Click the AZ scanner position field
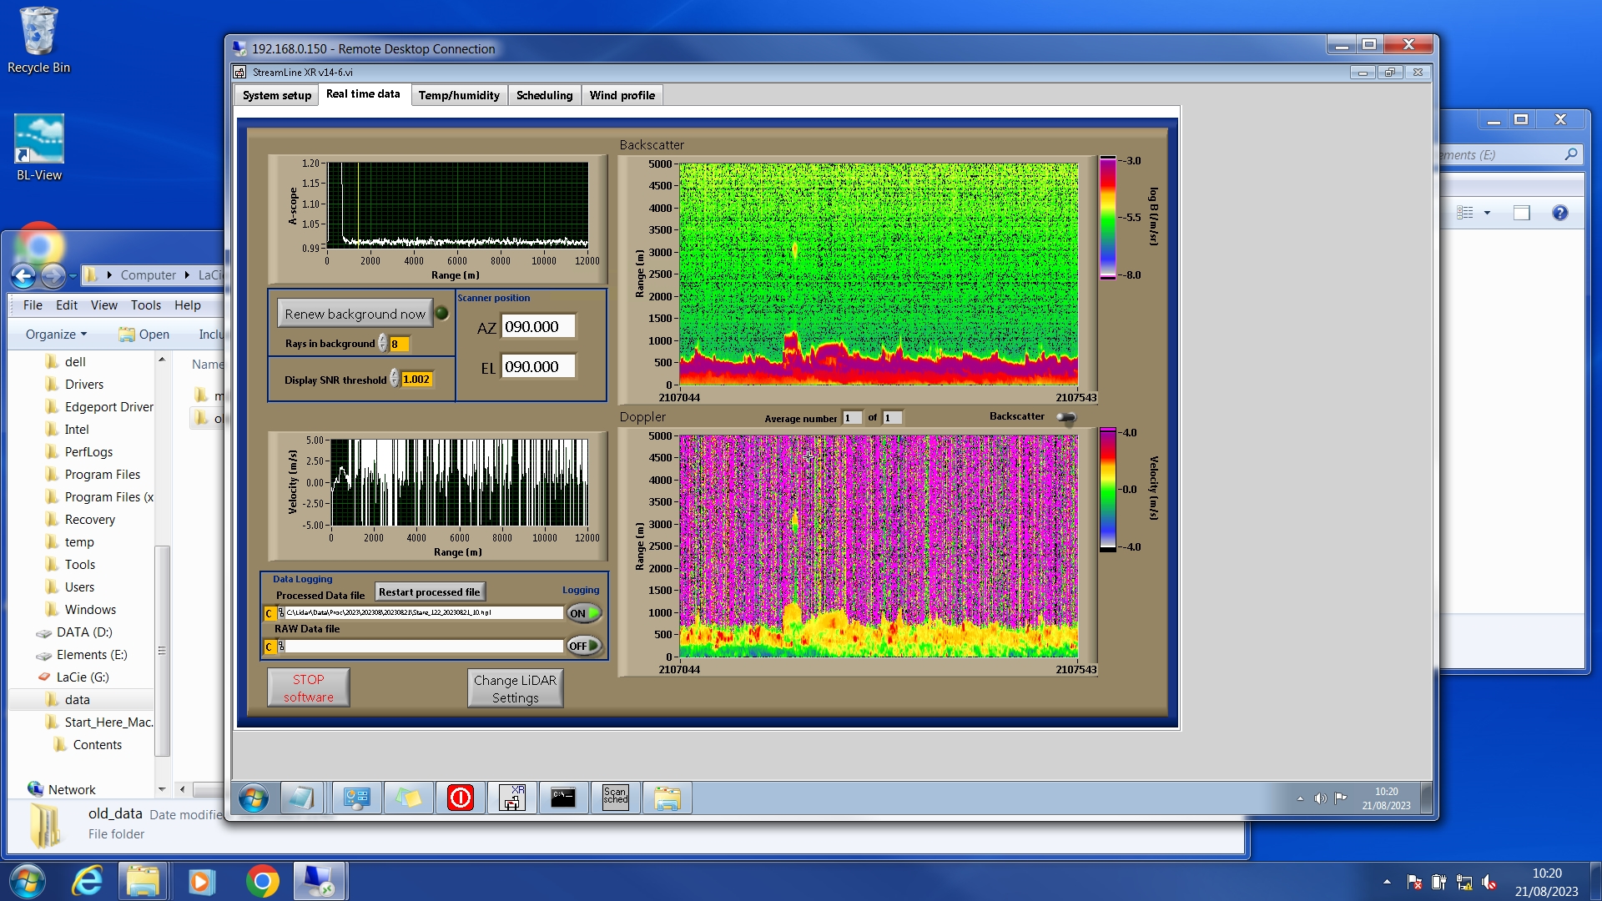Viewport: 1602px width, 901px height. (x=538, y=327)
